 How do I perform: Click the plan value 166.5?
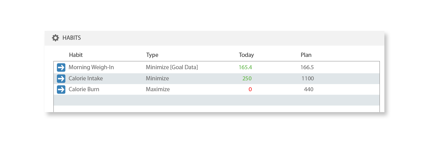tap(307, 67)
